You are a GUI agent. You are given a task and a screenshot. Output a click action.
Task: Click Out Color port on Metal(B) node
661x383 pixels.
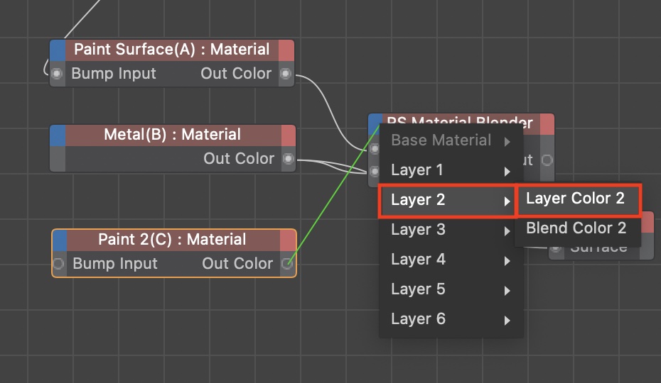coord(288,159)
